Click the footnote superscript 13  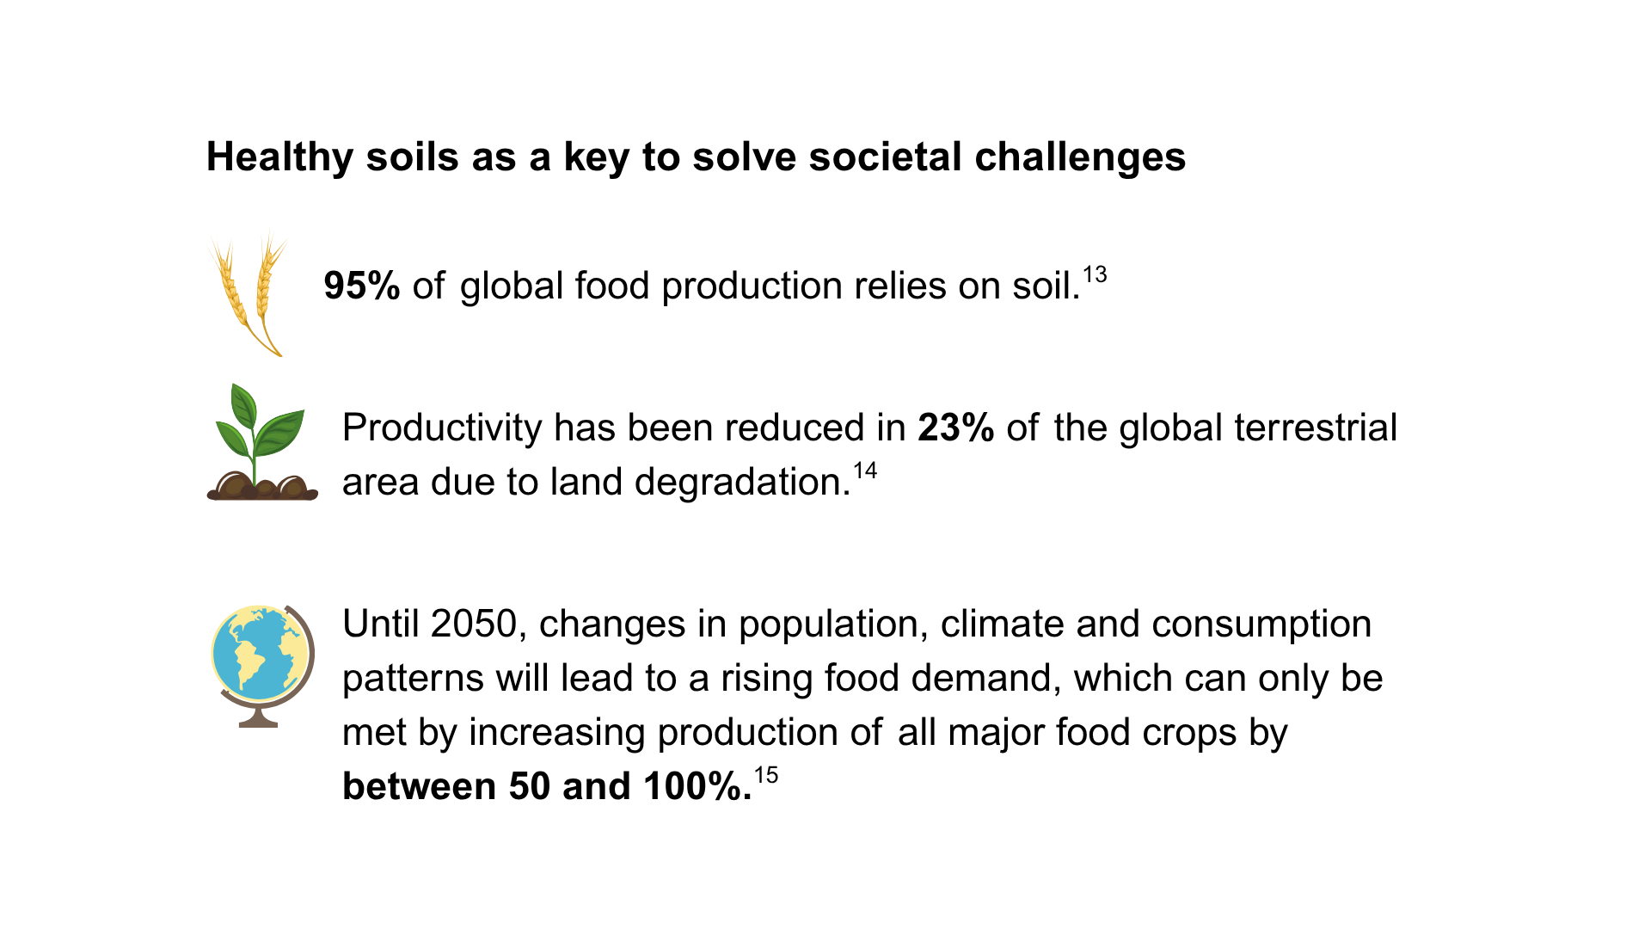(1095, 275)
